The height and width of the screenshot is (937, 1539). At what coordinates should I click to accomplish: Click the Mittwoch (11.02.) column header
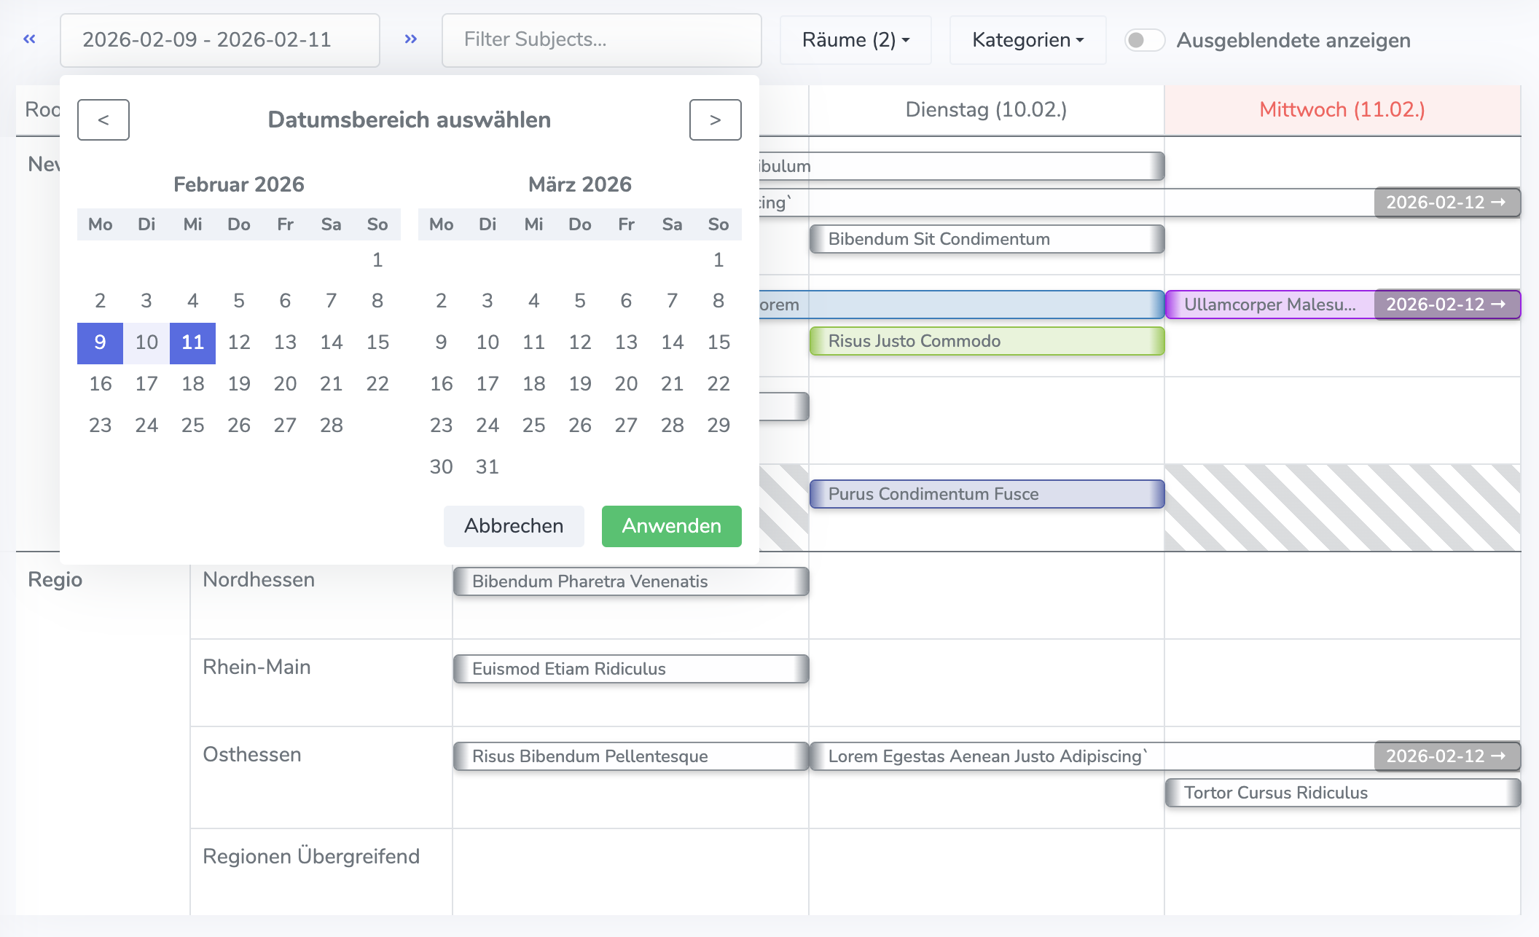(x=1342, y=110)
